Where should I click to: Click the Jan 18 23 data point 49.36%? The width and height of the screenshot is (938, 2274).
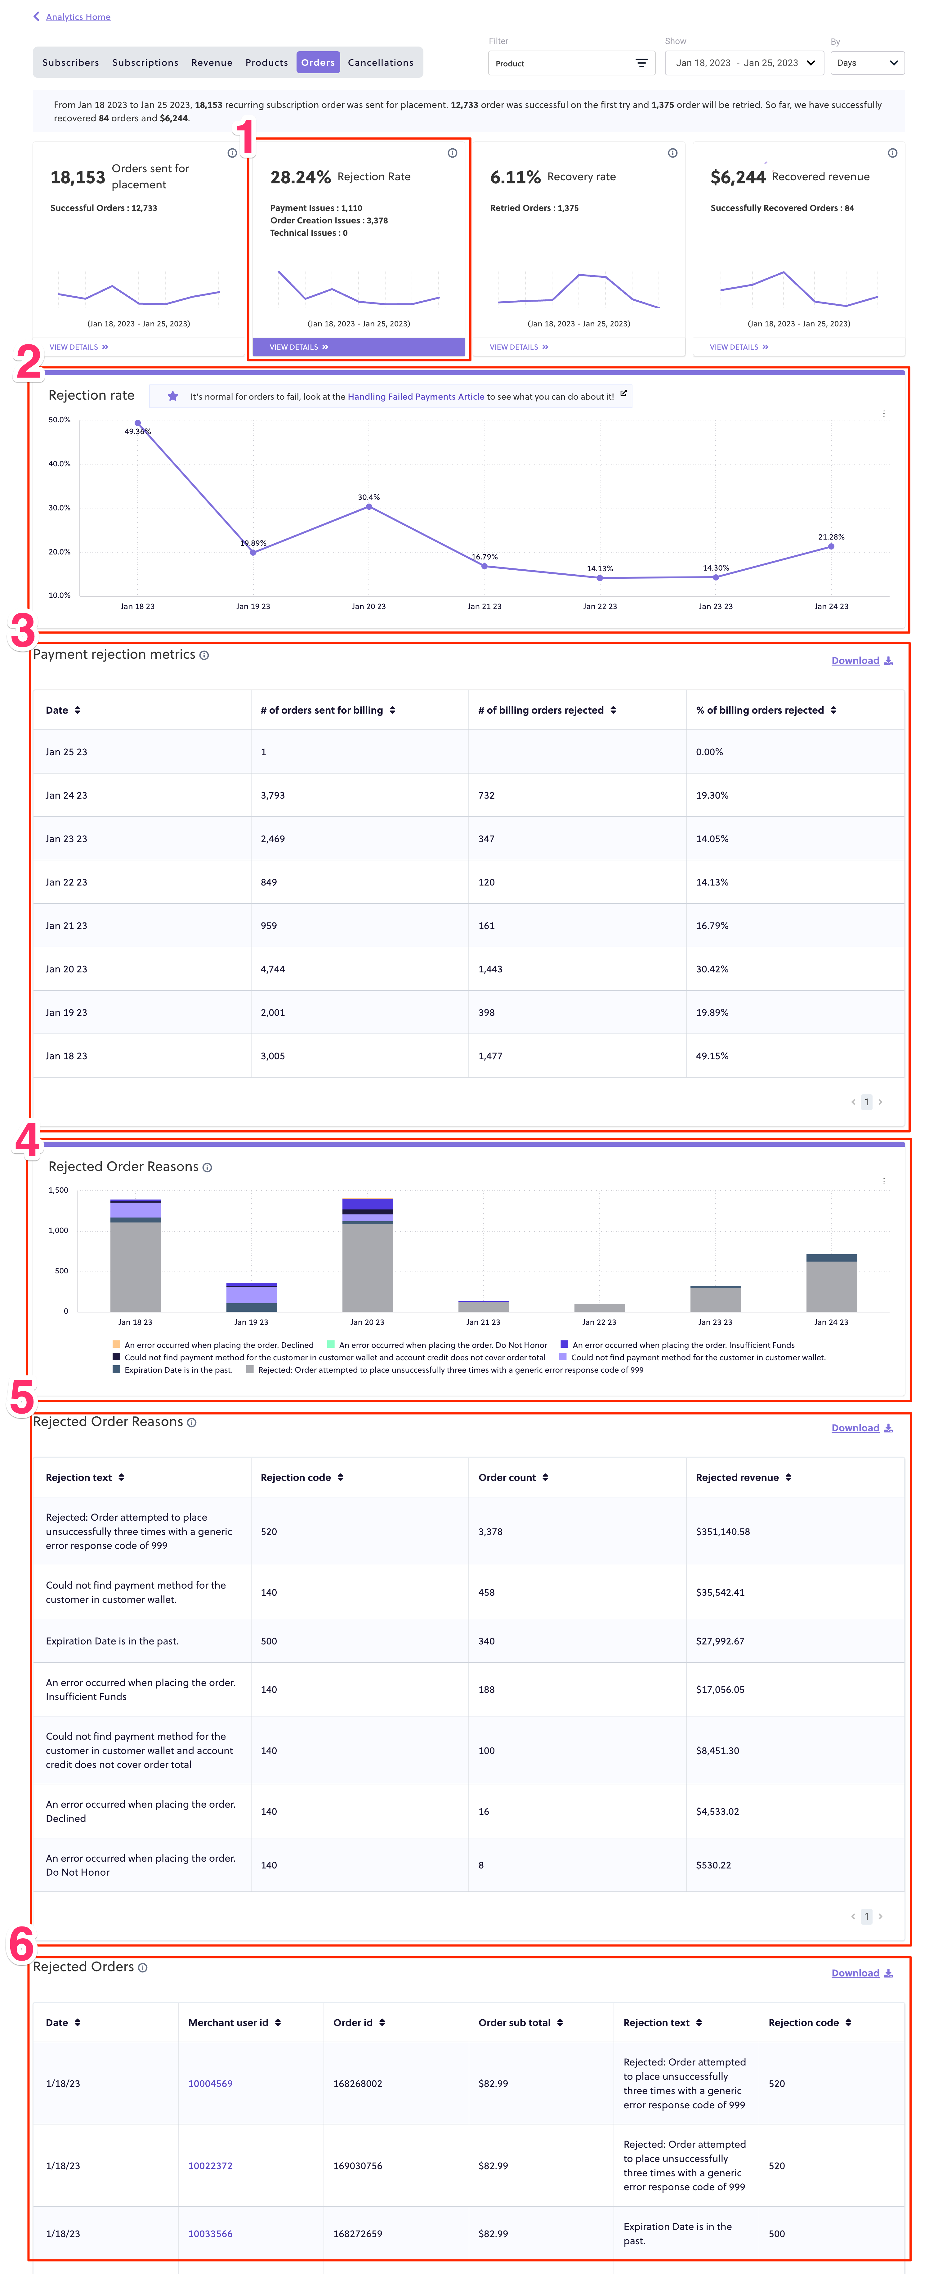pyautogui.click(x=138, y=423)
